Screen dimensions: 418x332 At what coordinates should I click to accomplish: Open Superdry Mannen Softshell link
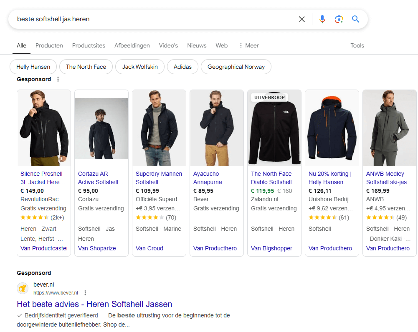[x=159, y=178]
